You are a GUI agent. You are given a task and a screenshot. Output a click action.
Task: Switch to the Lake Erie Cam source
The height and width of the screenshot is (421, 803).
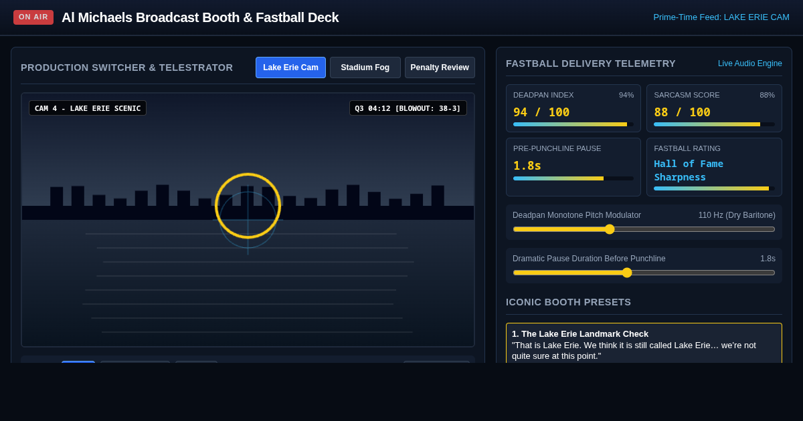click(x=290, y=67)
